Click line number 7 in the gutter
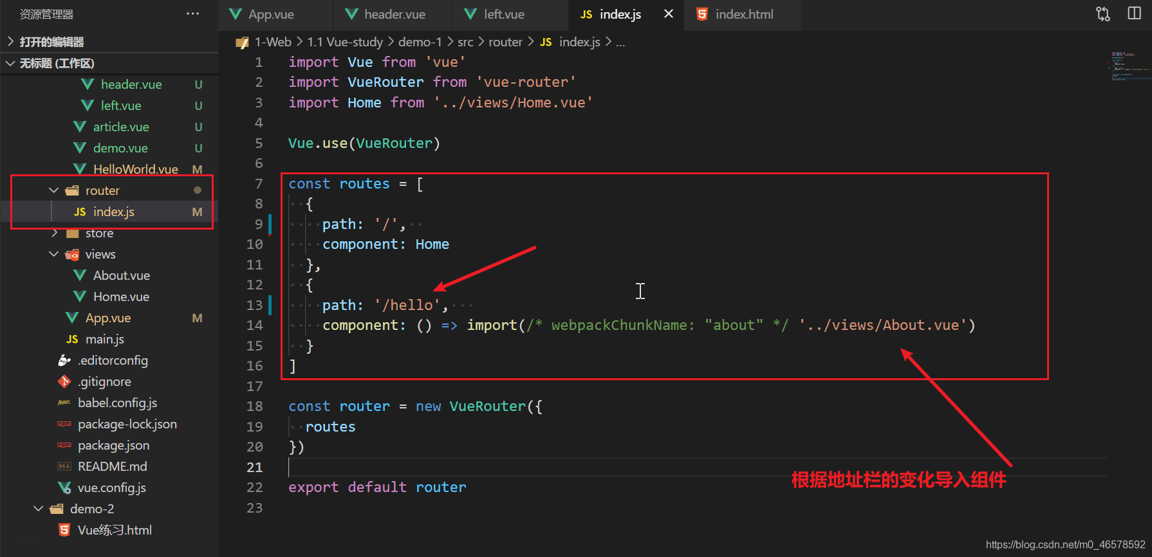The height and width of the screenshot is (557, 1152). (x=259, y=184)
